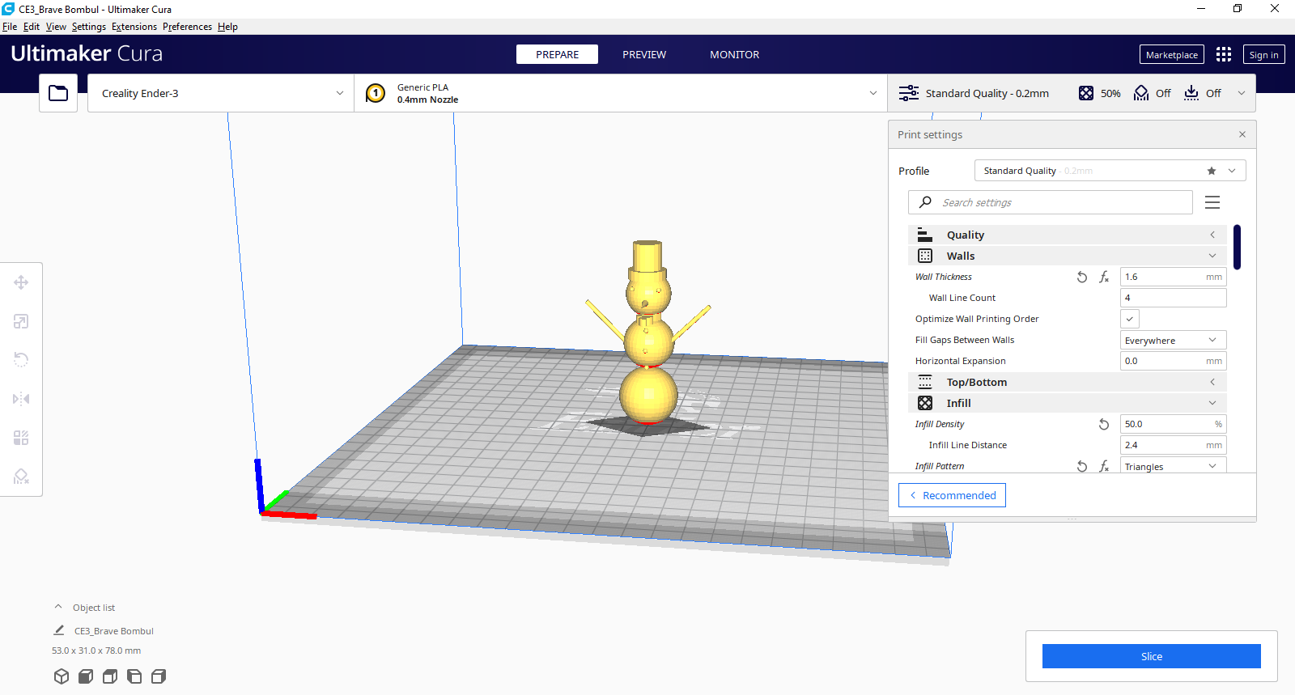Open the Creality Ender-3 printer dropdown
This screenshot has height=695, width=1295.
pyautogui.click(x=221, y=93)
